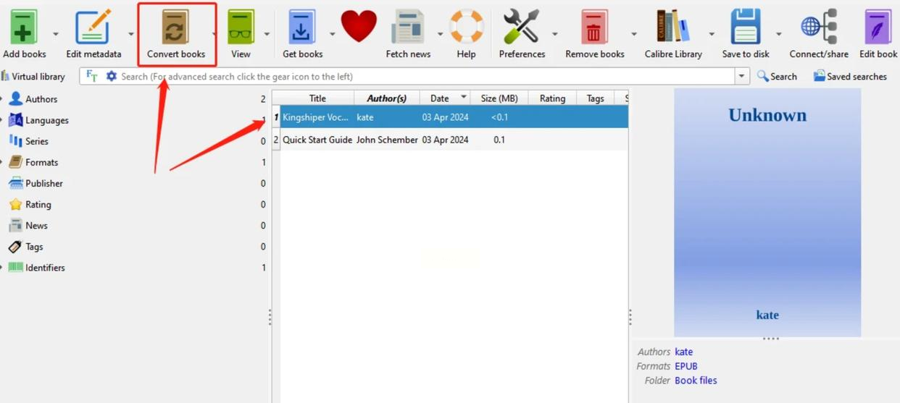This screenshot has height=403, width=900.
Task: Click the book cover thumbnail
Action: point(767,212)
